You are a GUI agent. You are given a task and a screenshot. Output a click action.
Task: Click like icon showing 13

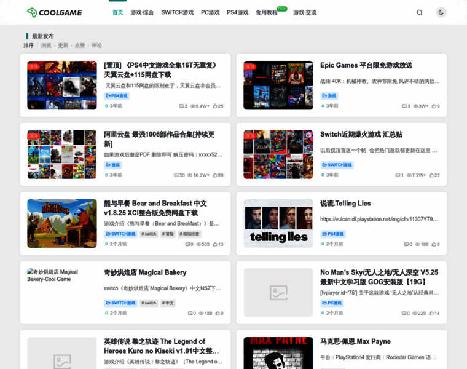tap(215, 244)
